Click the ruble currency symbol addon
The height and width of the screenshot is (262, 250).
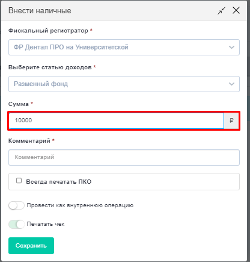pyautogui.click(x=231, y=120)
